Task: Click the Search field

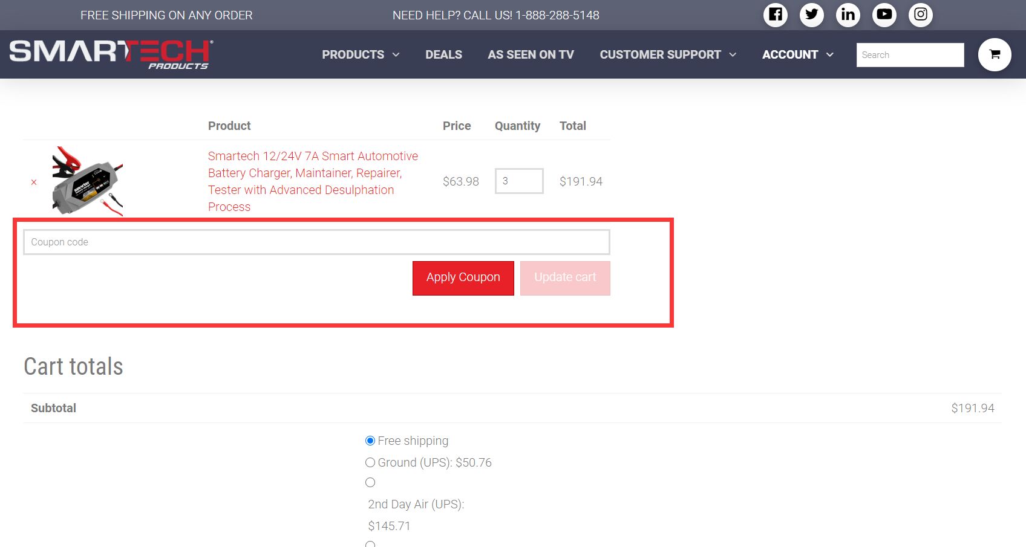Action: 910,55
